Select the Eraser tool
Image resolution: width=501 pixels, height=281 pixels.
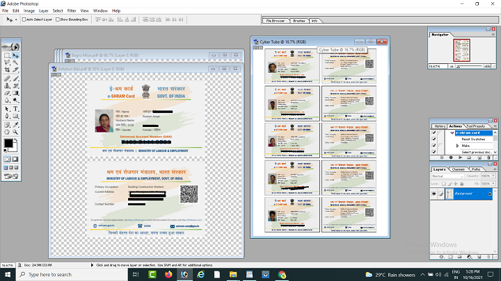pos(7,93)
